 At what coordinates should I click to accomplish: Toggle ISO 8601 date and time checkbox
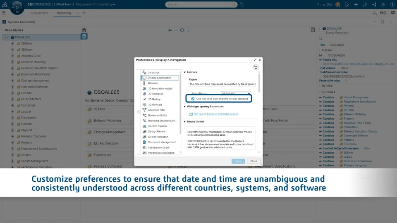[x=193, y=99]
